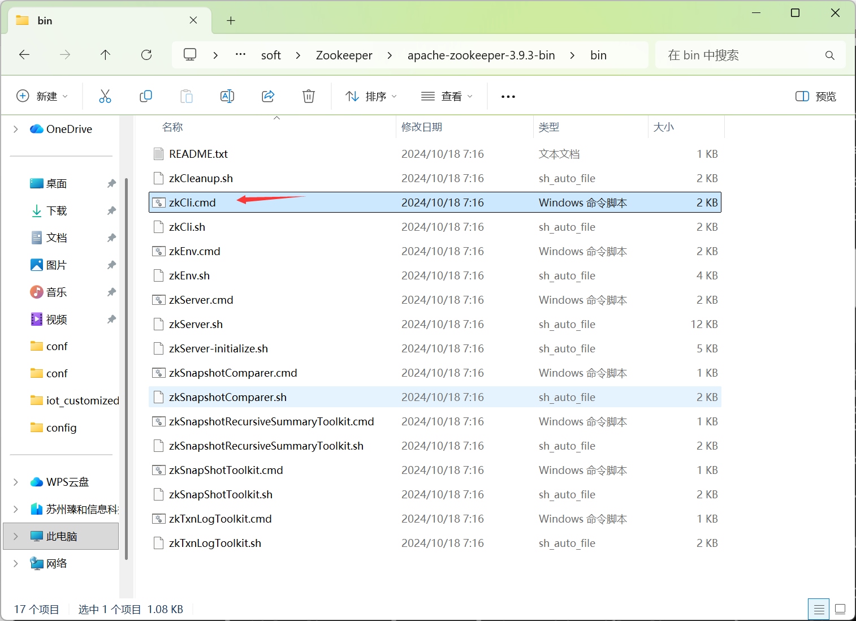Viewport: 856px width, 621px height.
Task: Go back with the left arrow
Action: (24, 55)
